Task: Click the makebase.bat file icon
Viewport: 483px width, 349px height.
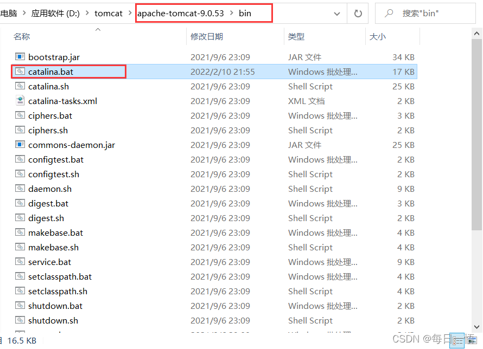Action: (x=20, y=232)
